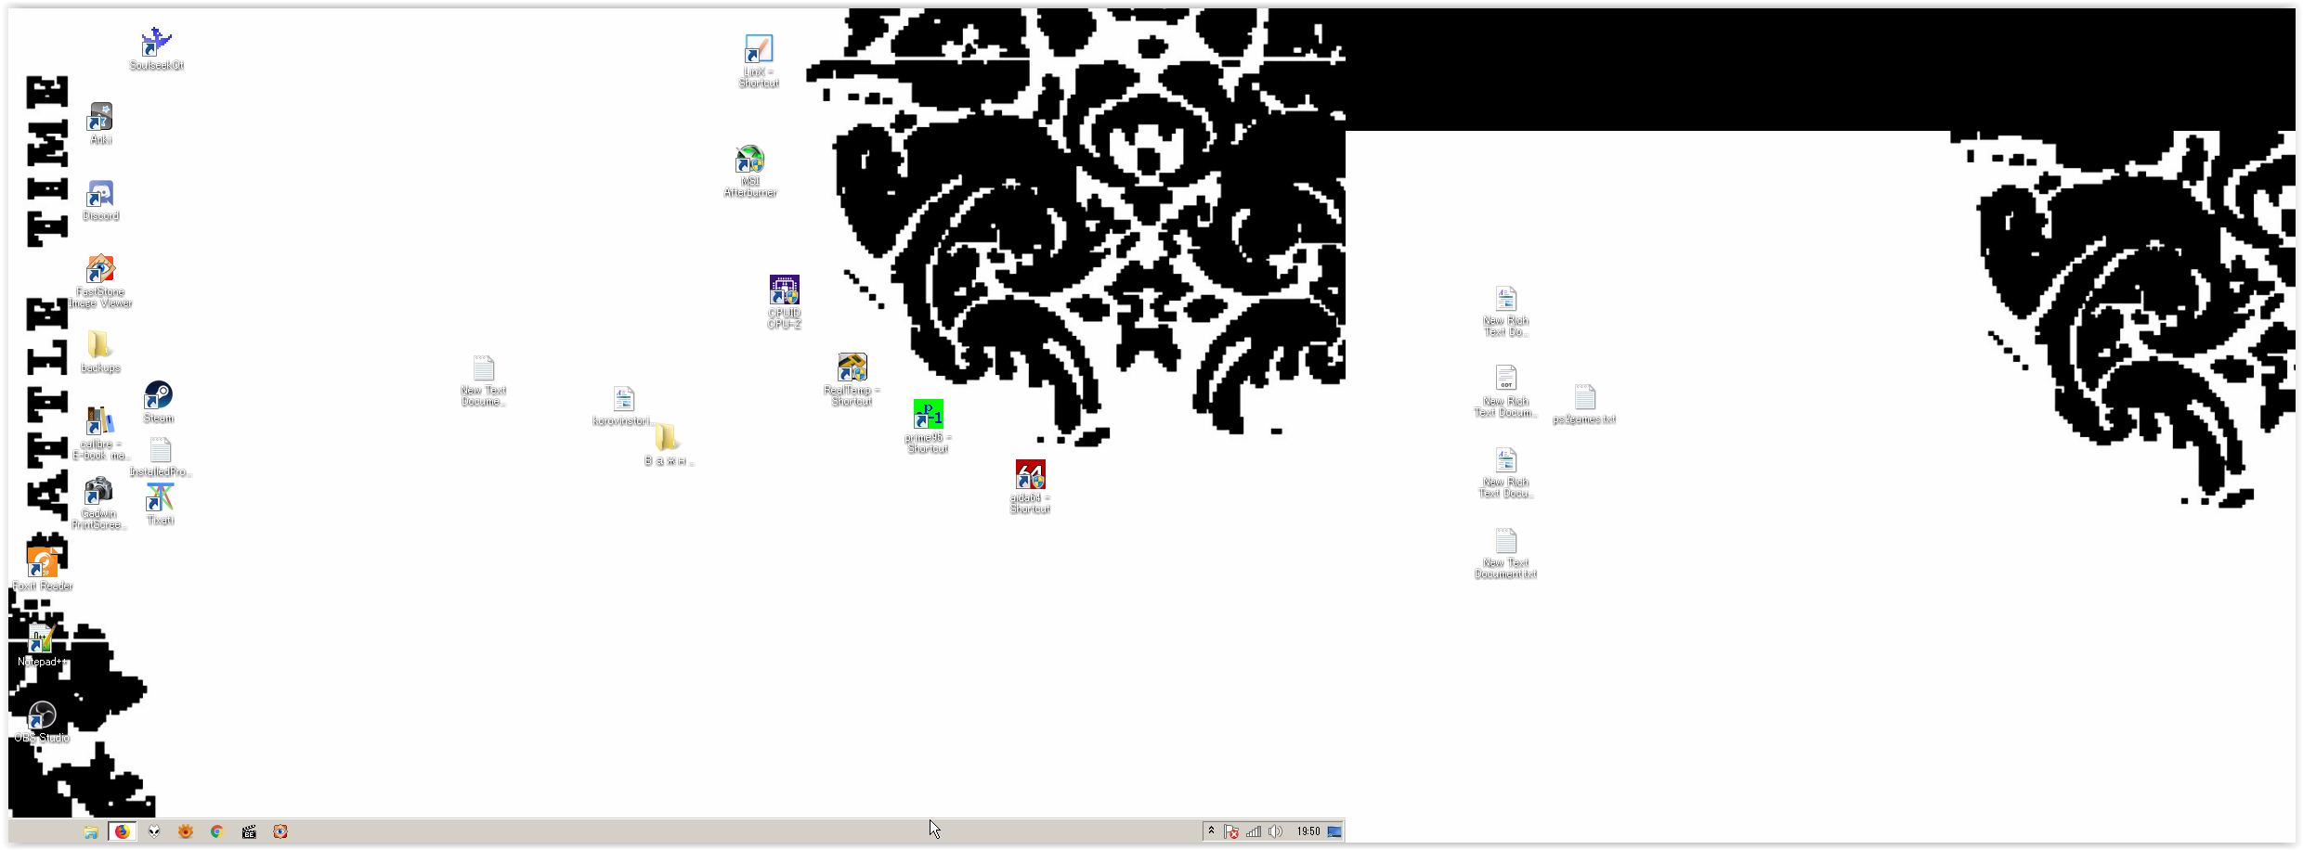Open File Explorer from the taskbar
2303x850 pixels.
tap(91, 831)
